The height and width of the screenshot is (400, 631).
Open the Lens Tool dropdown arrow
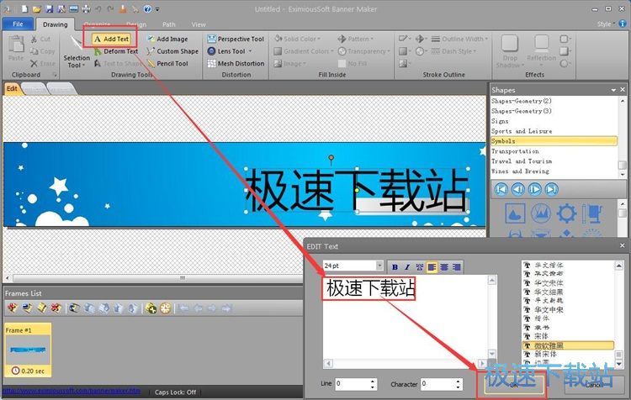250,51
